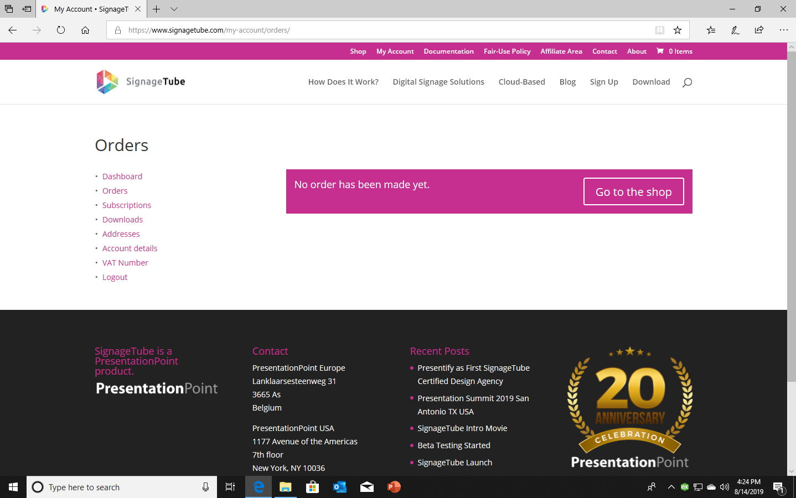
Task: Click the Type here to search box
Action: coord(122,487)
